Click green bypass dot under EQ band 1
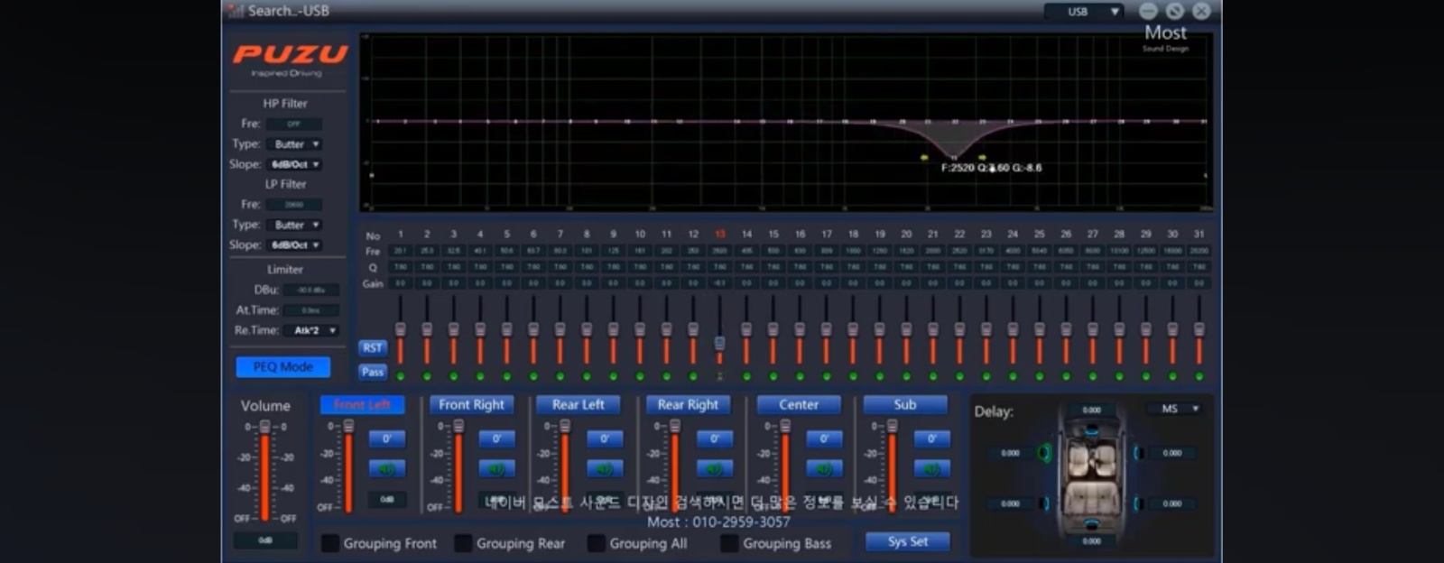 pyautogui.click(x=401, y=376)
